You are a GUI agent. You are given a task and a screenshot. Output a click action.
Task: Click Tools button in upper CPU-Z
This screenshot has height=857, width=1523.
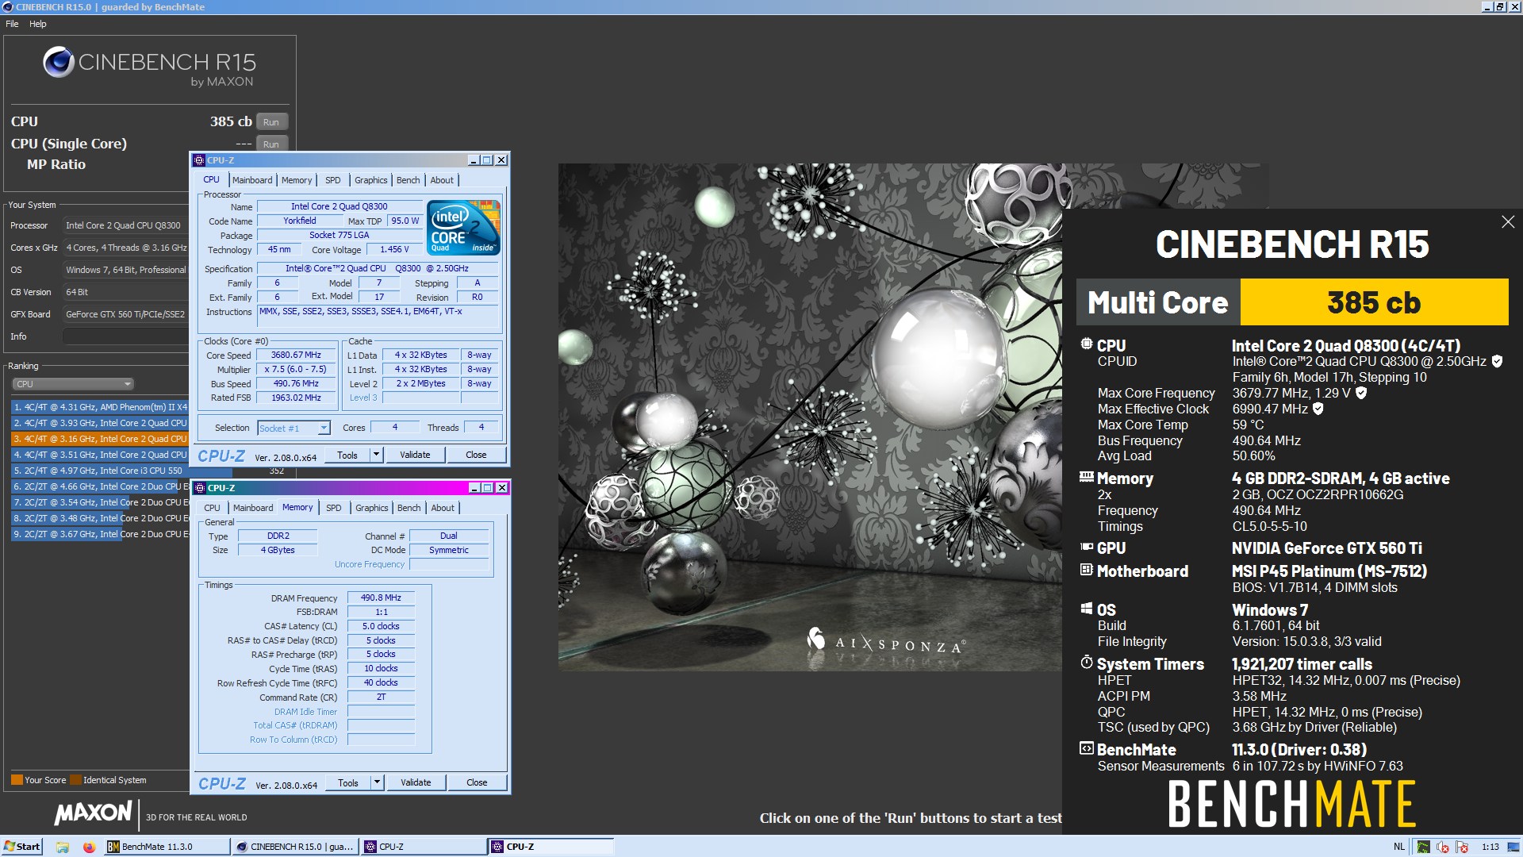[x=347, y=455]
